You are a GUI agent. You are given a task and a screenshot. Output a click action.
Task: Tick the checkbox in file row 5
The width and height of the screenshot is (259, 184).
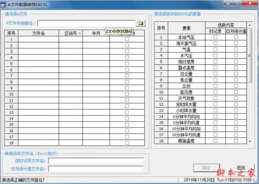(127, 63)
